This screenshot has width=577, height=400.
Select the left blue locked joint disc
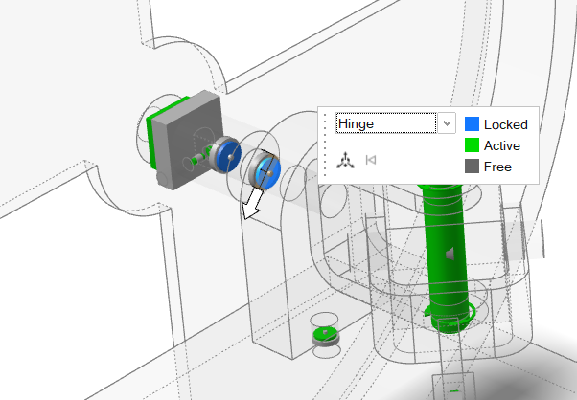(227, 155)
